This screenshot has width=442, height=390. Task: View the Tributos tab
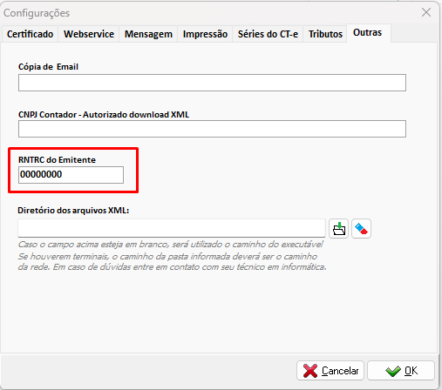tap(325, 34)
